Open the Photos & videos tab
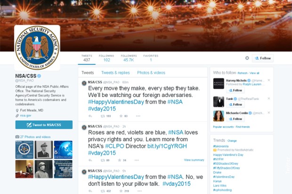This screenshot has height=194, width=292. coord(151,73)
